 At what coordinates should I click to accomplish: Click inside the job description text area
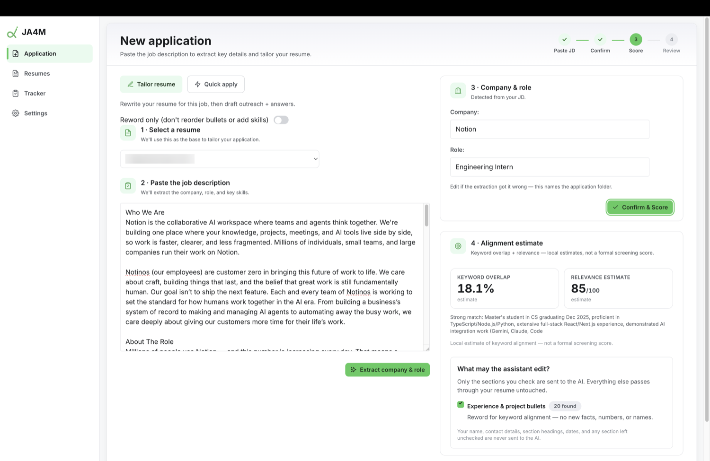pos(272,277)
